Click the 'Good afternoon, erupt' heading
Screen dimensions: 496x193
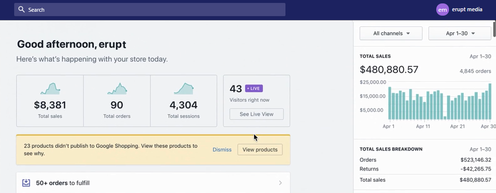coord(71,44)
